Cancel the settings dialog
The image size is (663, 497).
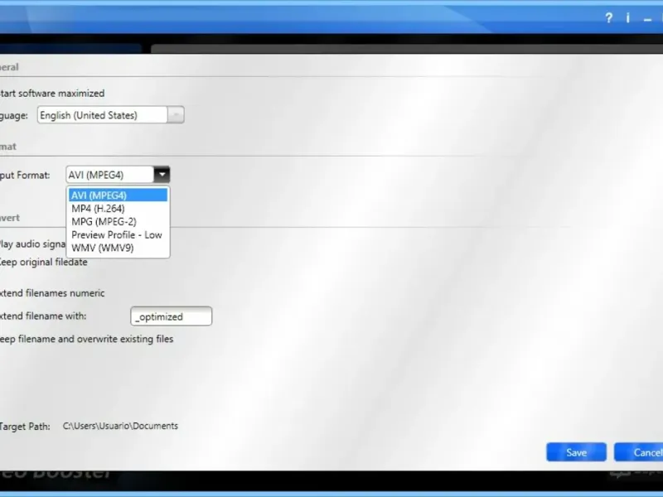point(638,452)
